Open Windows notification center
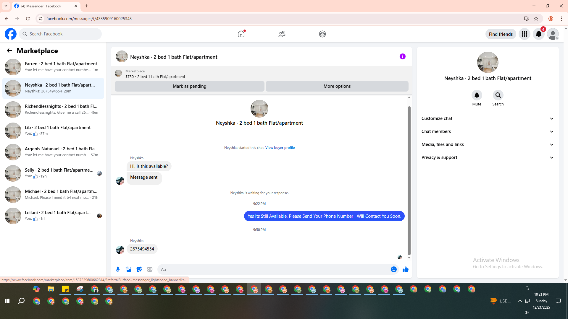This screenshot has width=568, height=319. point(558,301)
